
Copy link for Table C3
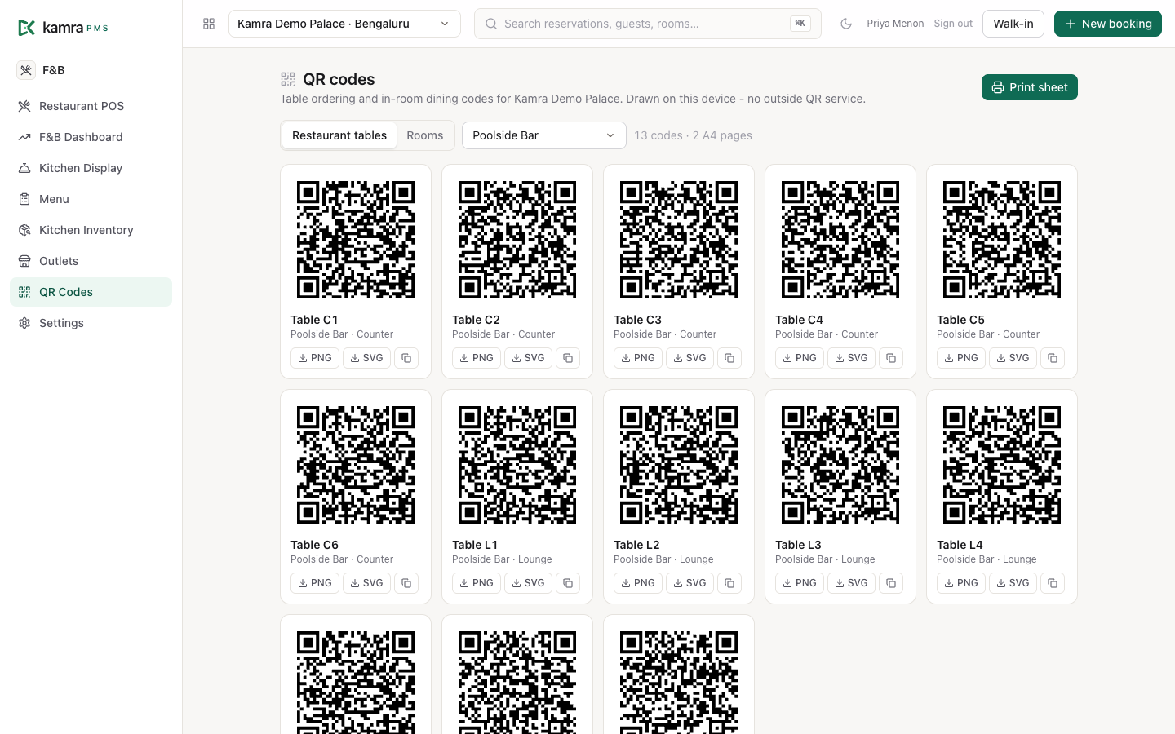point(729,358)
